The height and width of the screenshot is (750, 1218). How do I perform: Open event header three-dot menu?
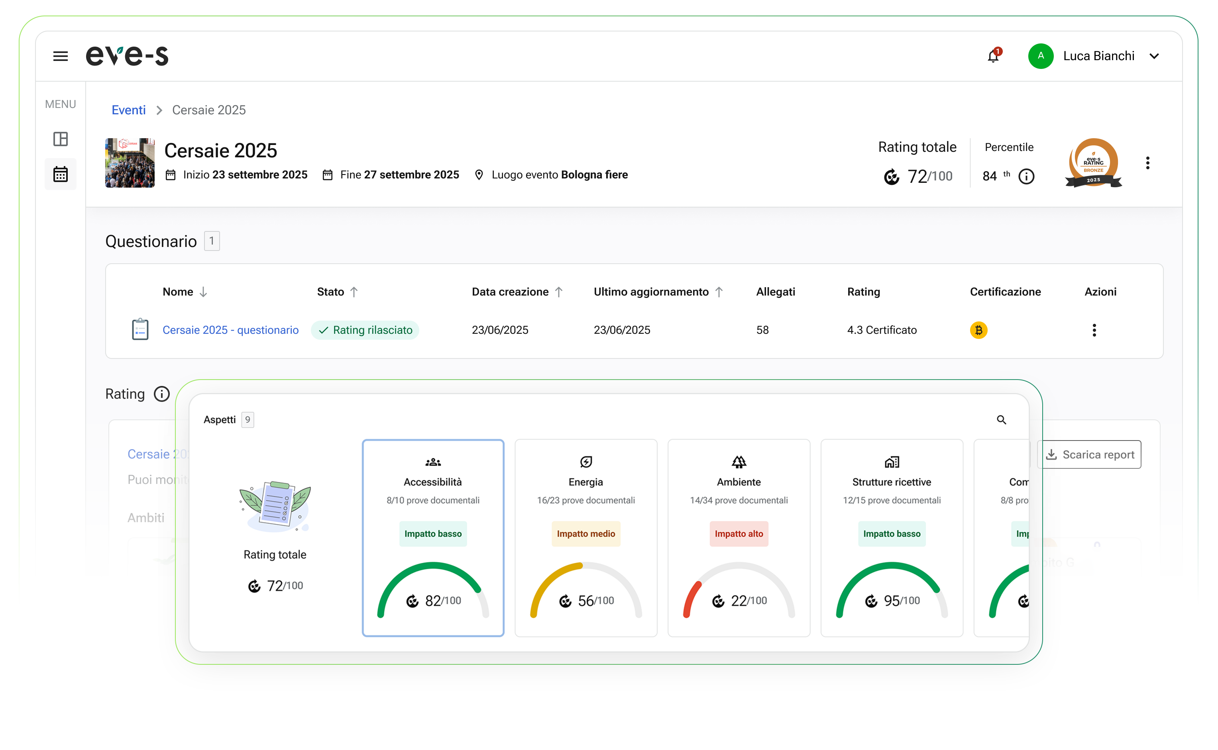1147,163
